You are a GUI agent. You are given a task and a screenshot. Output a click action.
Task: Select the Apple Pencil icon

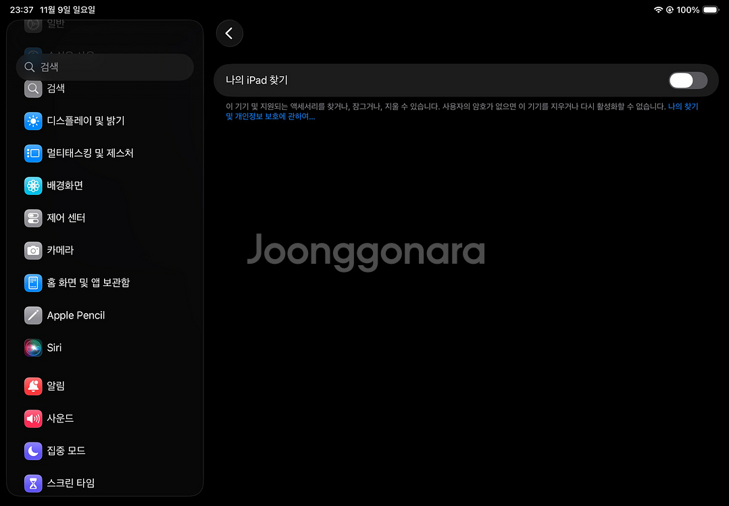pos(33,315)
